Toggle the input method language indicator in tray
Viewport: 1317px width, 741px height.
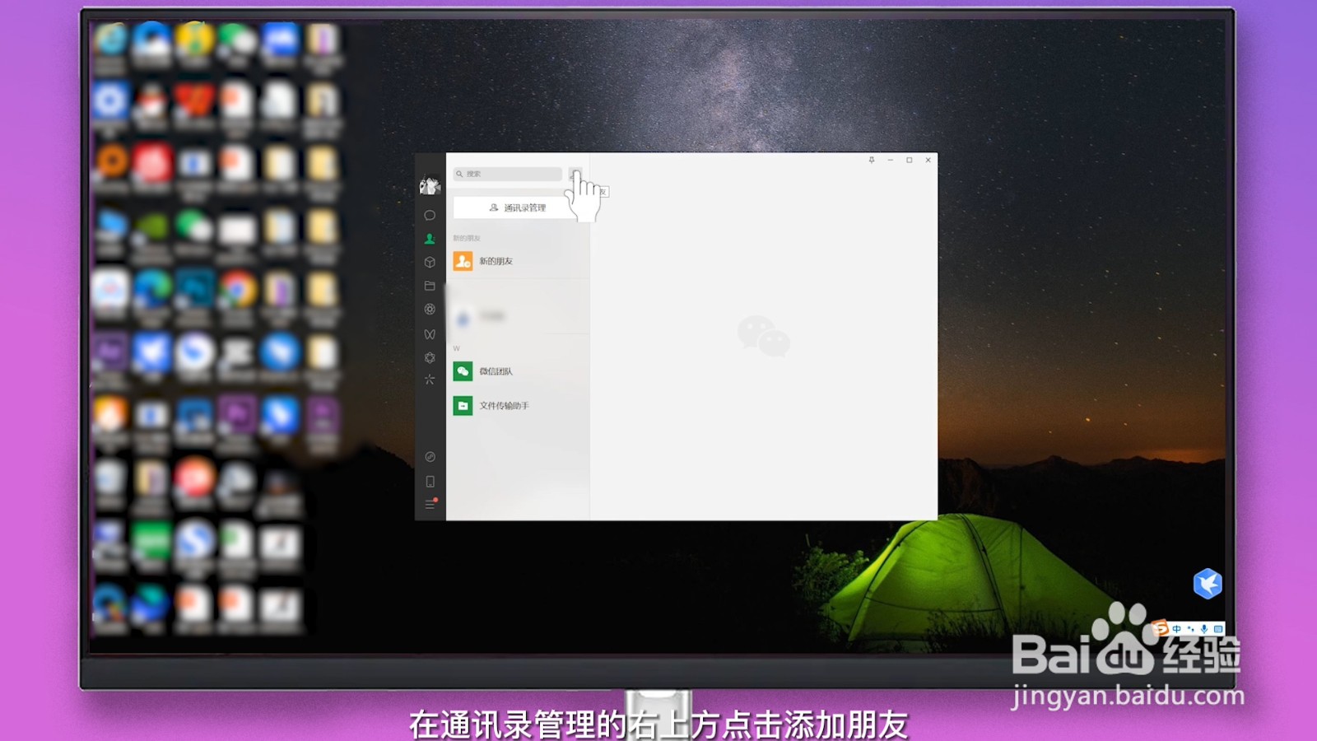click(x=1177, y=628)
